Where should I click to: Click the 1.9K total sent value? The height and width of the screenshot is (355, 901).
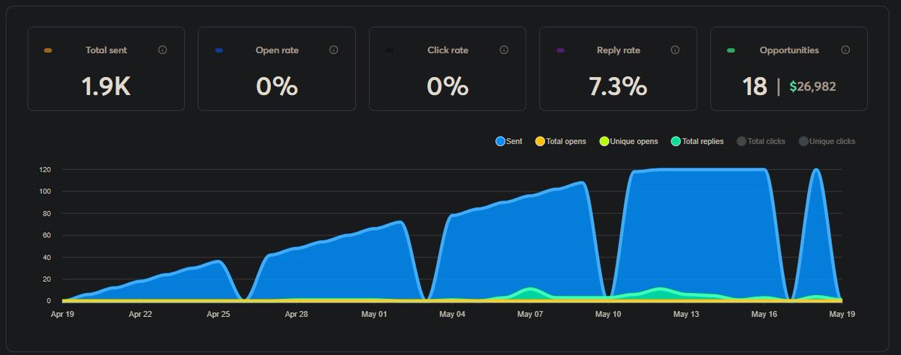tap(106, 87)
